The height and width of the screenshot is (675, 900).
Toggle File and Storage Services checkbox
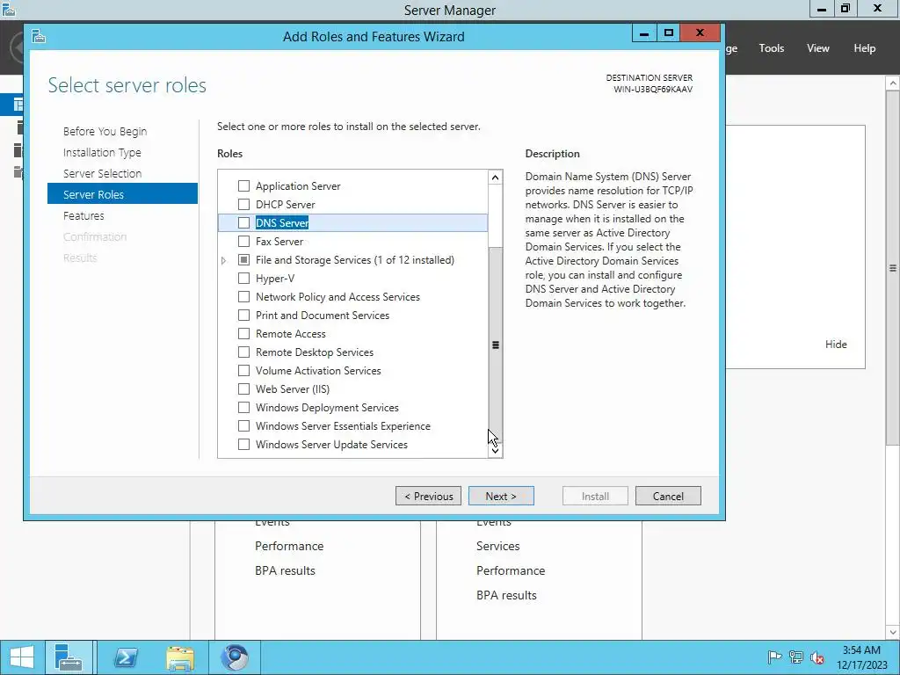pos(244,260)
